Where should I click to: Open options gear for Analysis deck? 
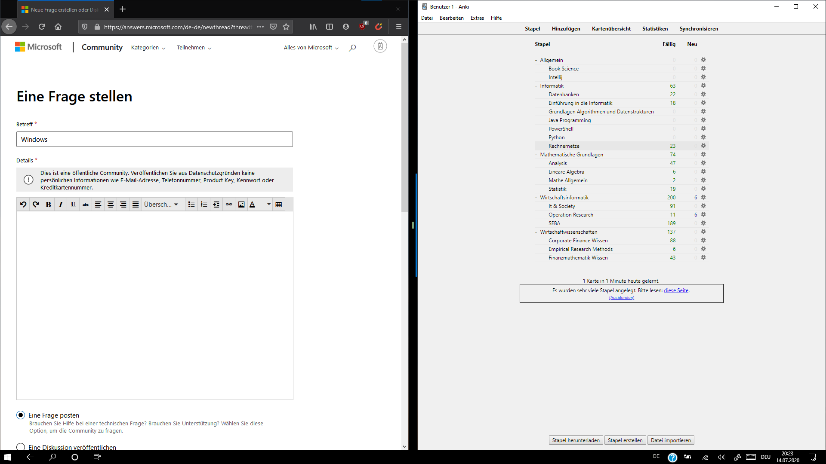coord(703,163)
